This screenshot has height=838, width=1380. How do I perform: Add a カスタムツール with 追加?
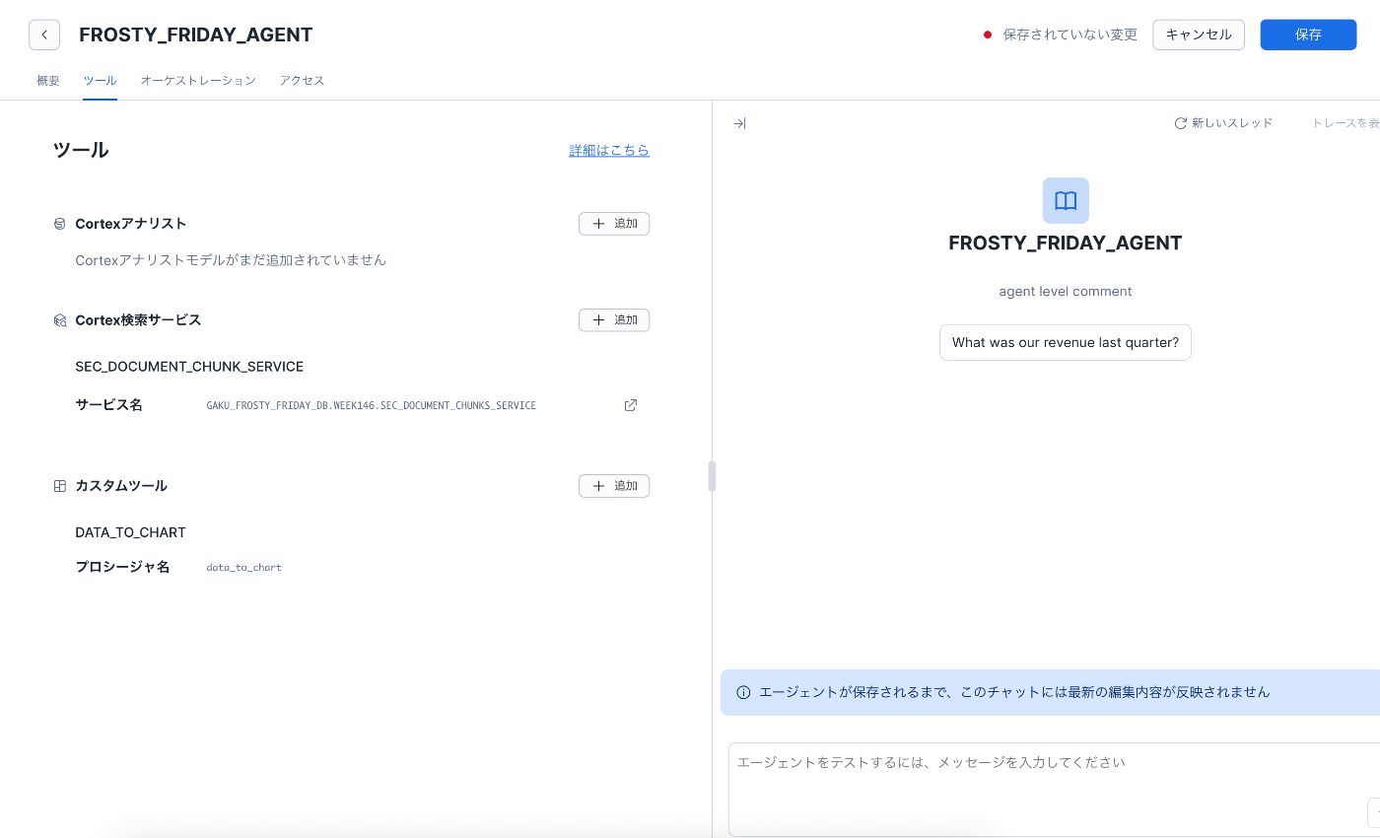pyautogui.click(x=614, y=486)
